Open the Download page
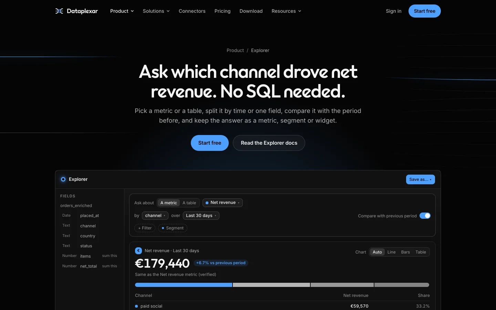The width and height of the screenshot is (496, 310). (251, 11)
